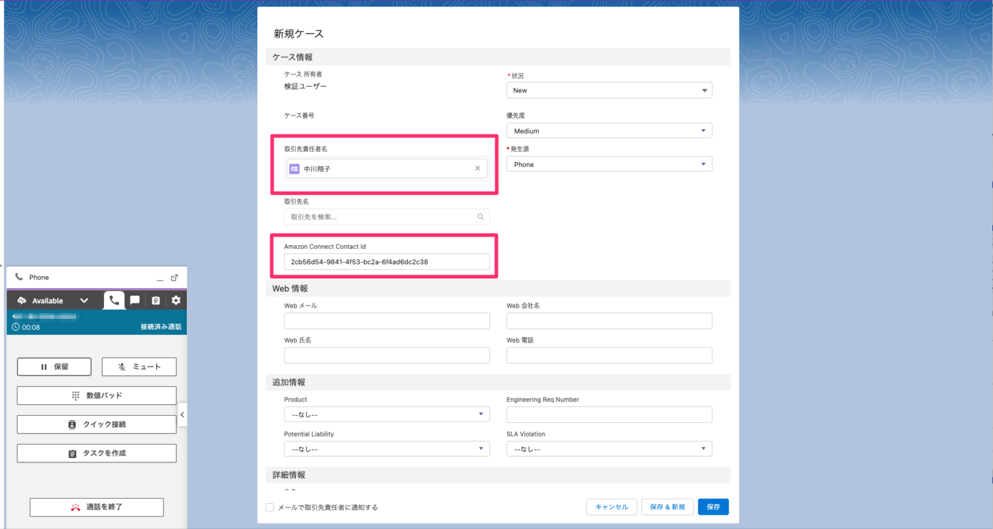Screen dimensions: 993x529
Task: Put the active call on hold
Action: (54, 366)
